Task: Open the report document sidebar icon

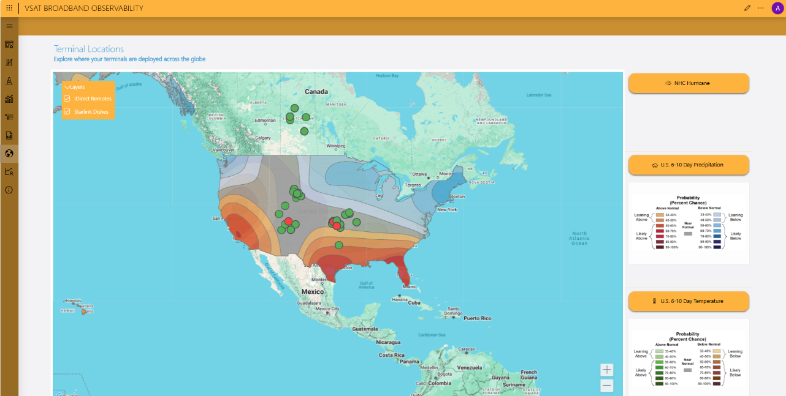Action: point(9,135)
